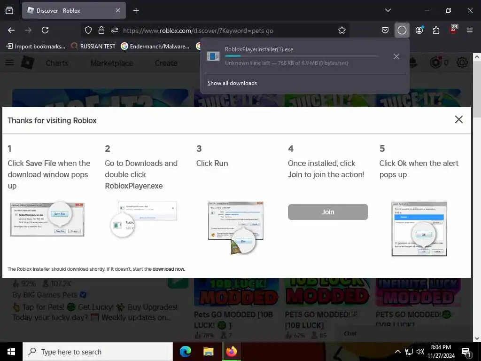Open the Windows notification center icon
This screenshot has height=361, width=481.
(466, 352)
